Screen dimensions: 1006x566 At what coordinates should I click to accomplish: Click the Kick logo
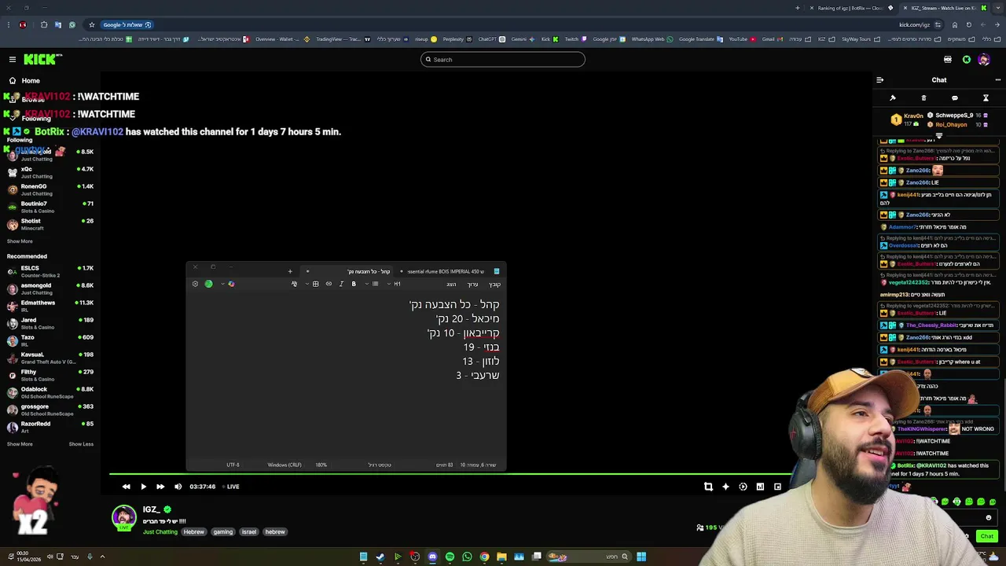tap(42, 59)
